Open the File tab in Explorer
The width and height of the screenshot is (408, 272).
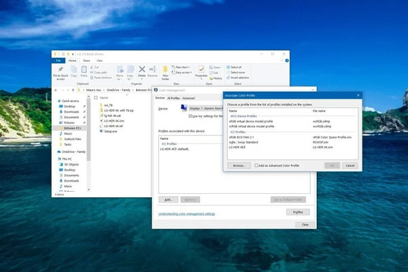coord(58,61)
